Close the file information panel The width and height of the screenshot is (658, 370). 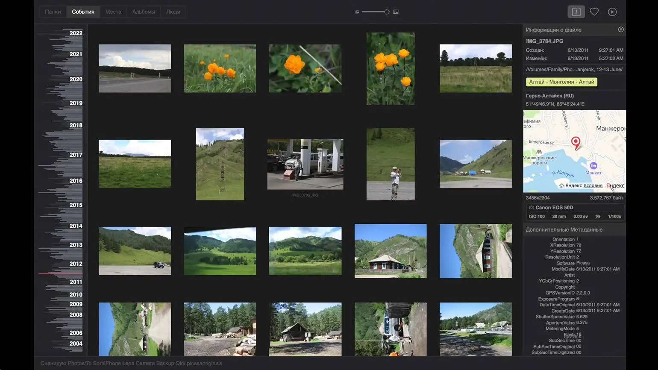620,29
